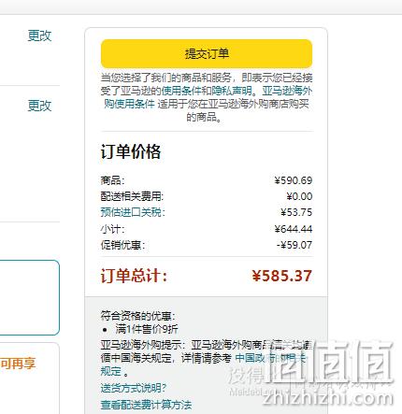Click the ¥0.00 shipping fee amount
Viewport: 402px width, 414px height.
(299, 196)
